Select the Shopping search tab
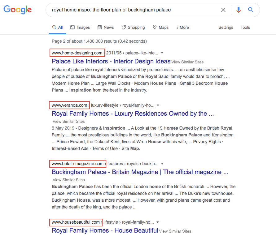The width and height of the screenshot is (276, 236). point(133,28)
